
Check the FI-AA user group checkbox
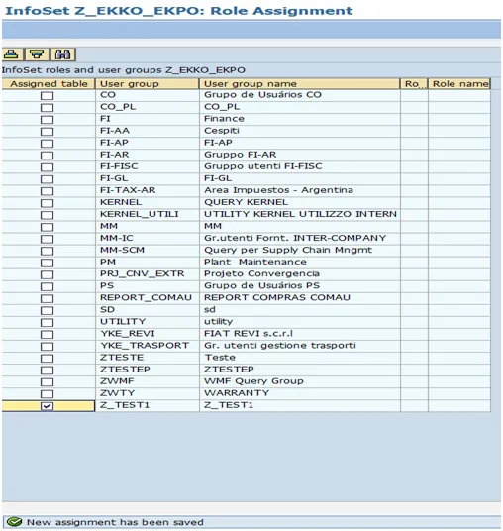48,132
